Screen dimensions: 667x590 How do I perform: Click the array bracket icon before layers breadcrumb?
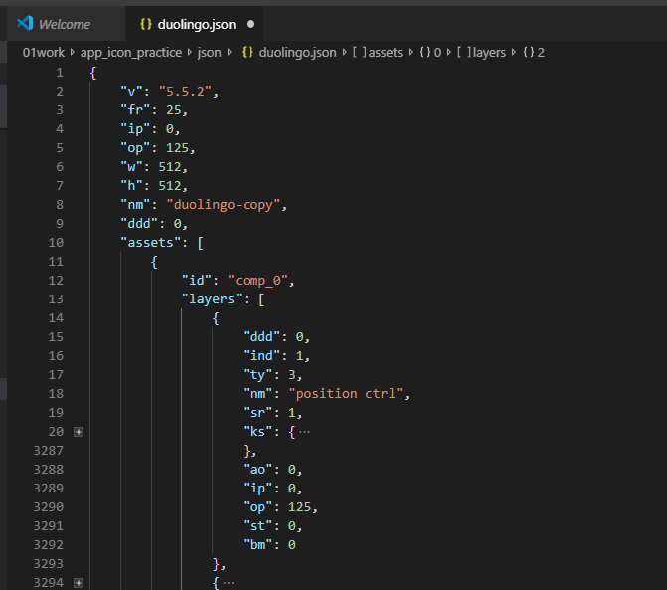pos(462,52)
